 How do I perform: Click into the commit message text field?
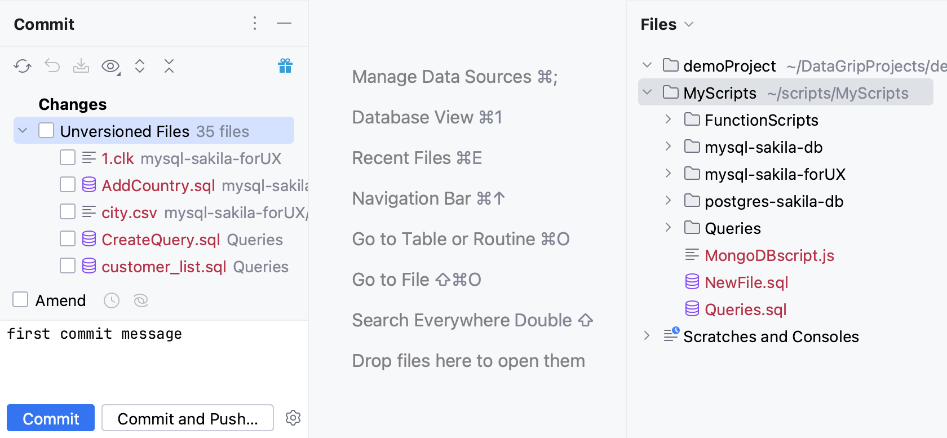point(152,361)
